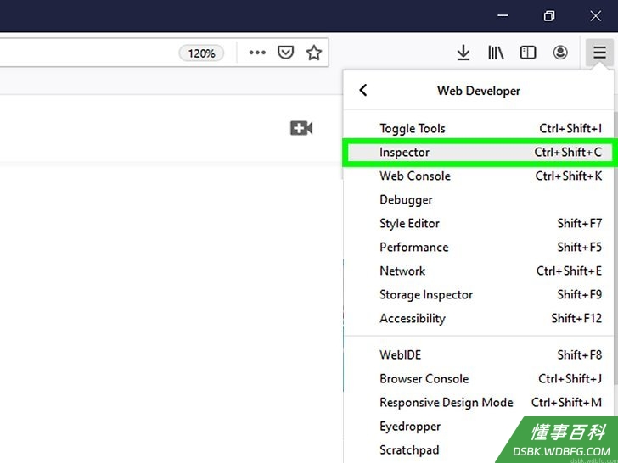Open page actions three-dot menu
The height and width of the screenshot is (463, 618).
tap(257, 53)
